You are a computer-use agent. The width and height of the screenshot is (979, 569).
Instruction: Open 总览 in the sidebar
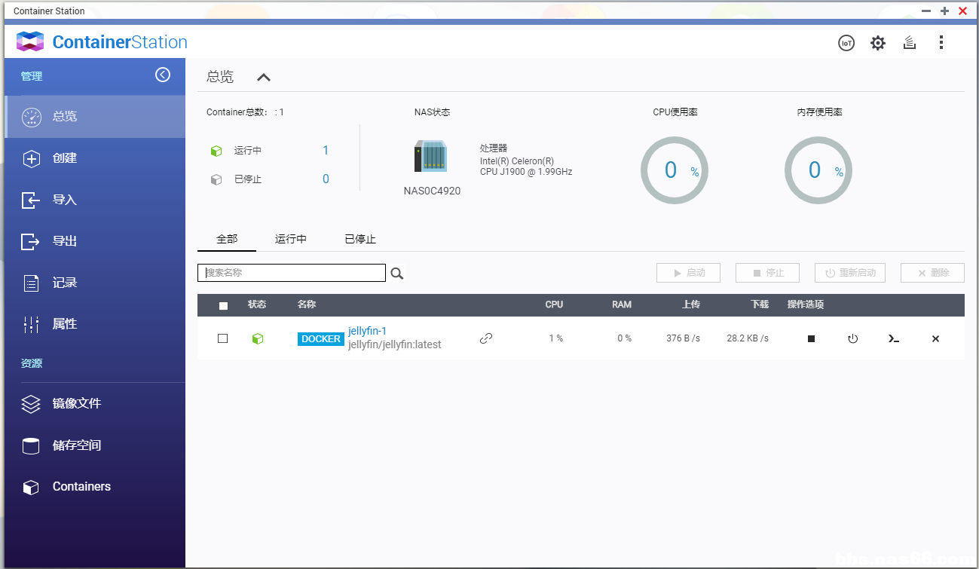(95, 117)
